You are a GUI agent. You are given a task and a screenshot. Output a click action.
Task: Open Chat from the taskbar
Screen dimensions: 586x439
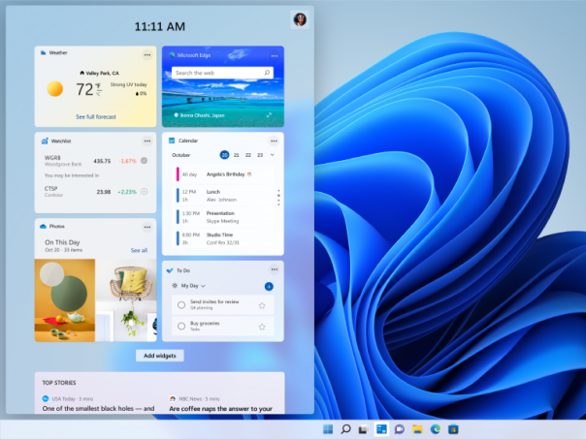tap(399, 429)
